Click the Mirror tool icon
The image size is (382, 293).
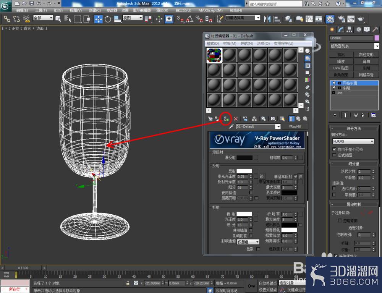click(x=267, y=19)
